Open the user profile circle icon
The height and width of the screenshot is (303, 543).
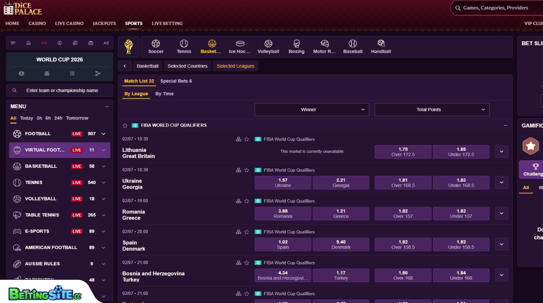pyautogui.click(x=60, y=43)
